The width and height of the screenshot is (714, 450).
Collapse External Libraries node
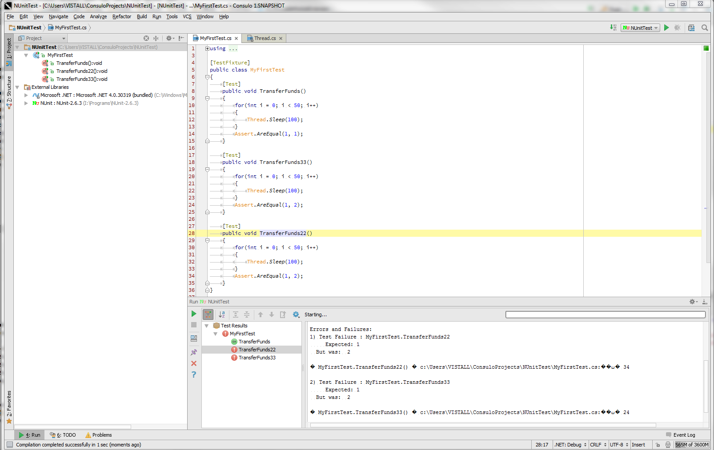pyautogui.click(x=17, y=87)
